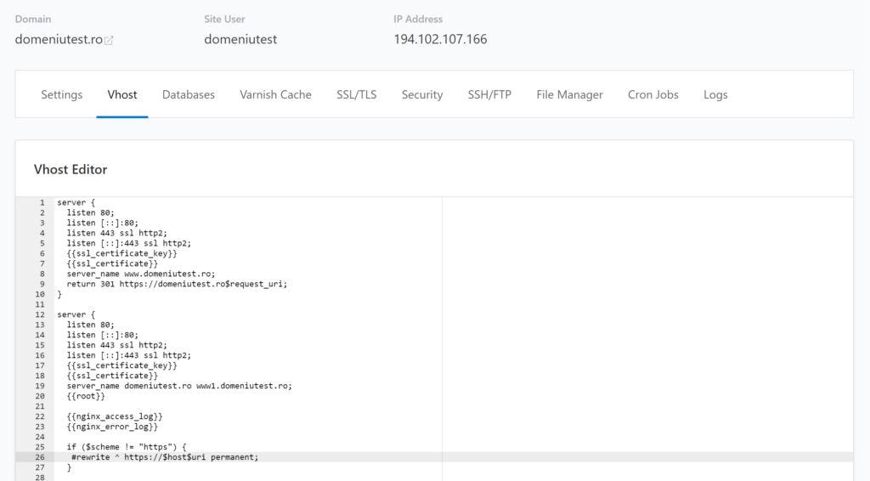870x481 pixels.
Task: Open the external link icon beside domeniutest.ro
Action: pos(109,40)
